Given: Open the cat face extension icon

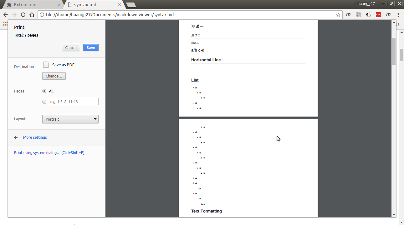Looking at the screenshot, I should click(368, 15).
